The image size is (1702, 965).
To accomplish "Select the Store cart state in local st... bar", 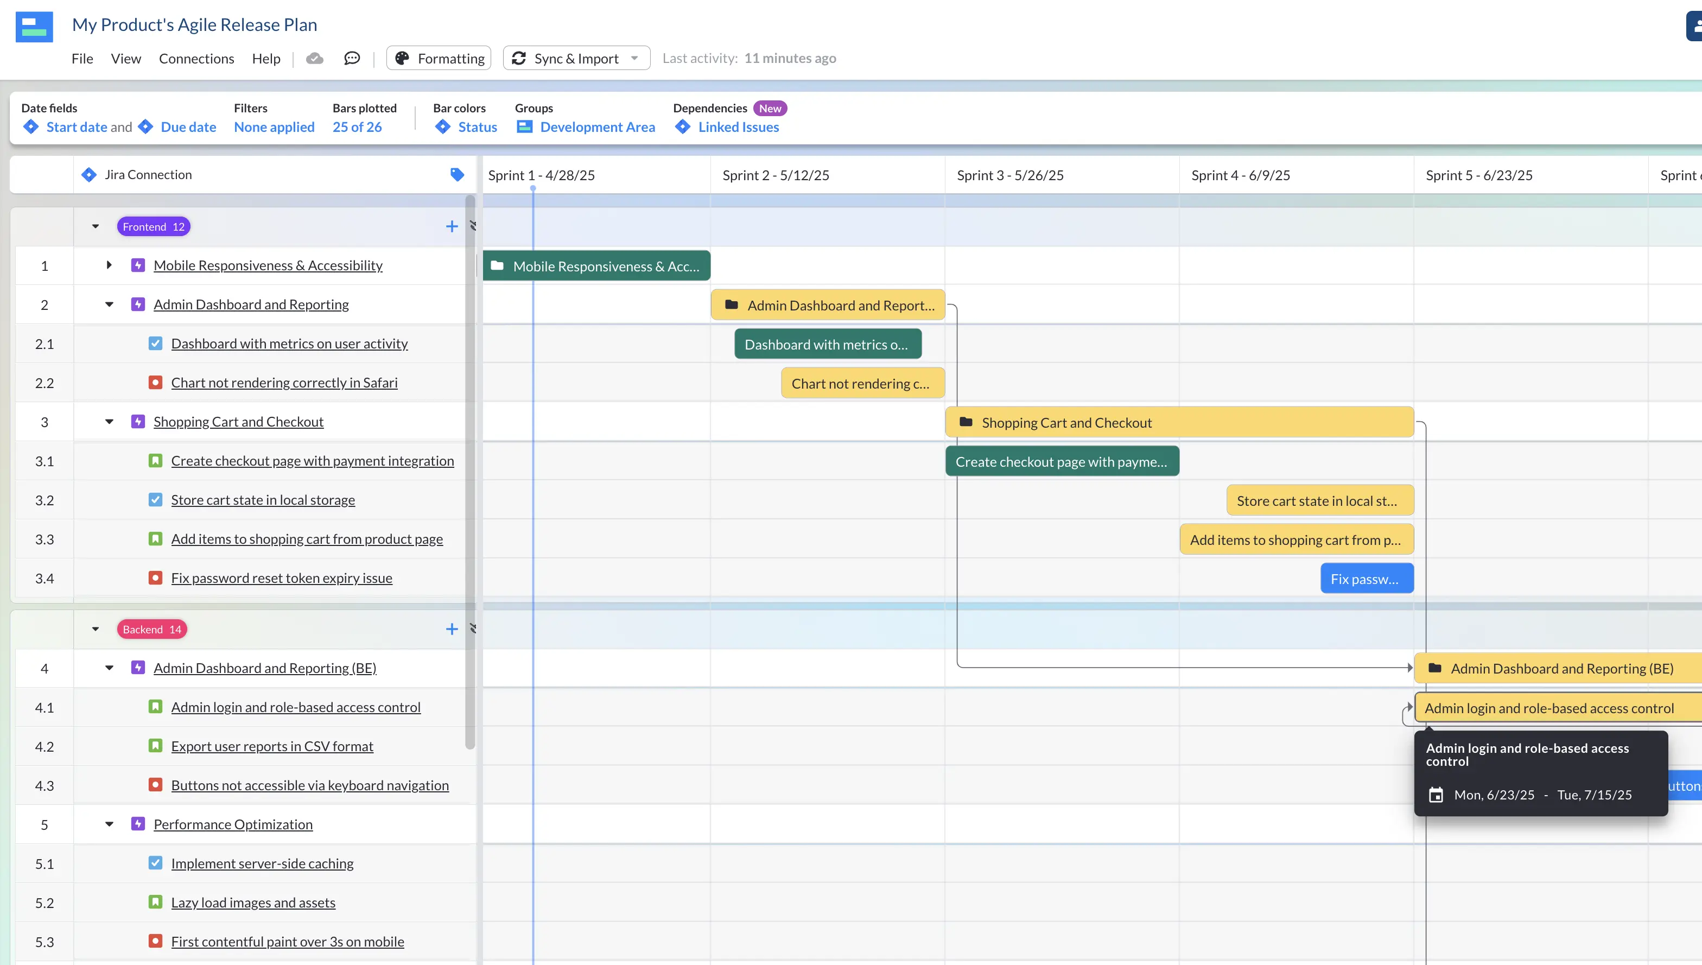I will click(1319, 500).
